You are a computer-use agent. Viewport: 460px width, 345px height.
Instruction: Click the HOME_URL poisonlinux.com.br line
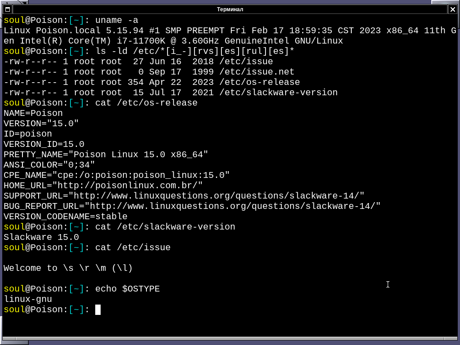point(103,186)
